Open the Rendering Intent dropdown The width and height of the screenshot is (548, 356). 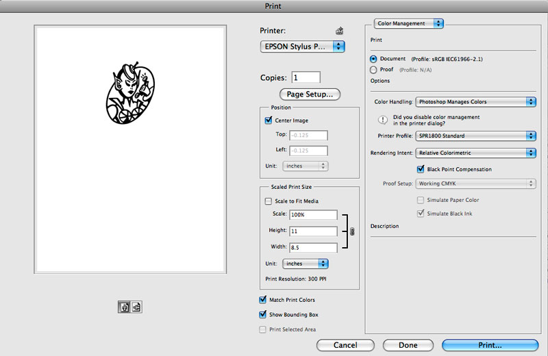(x=475, y=153)
